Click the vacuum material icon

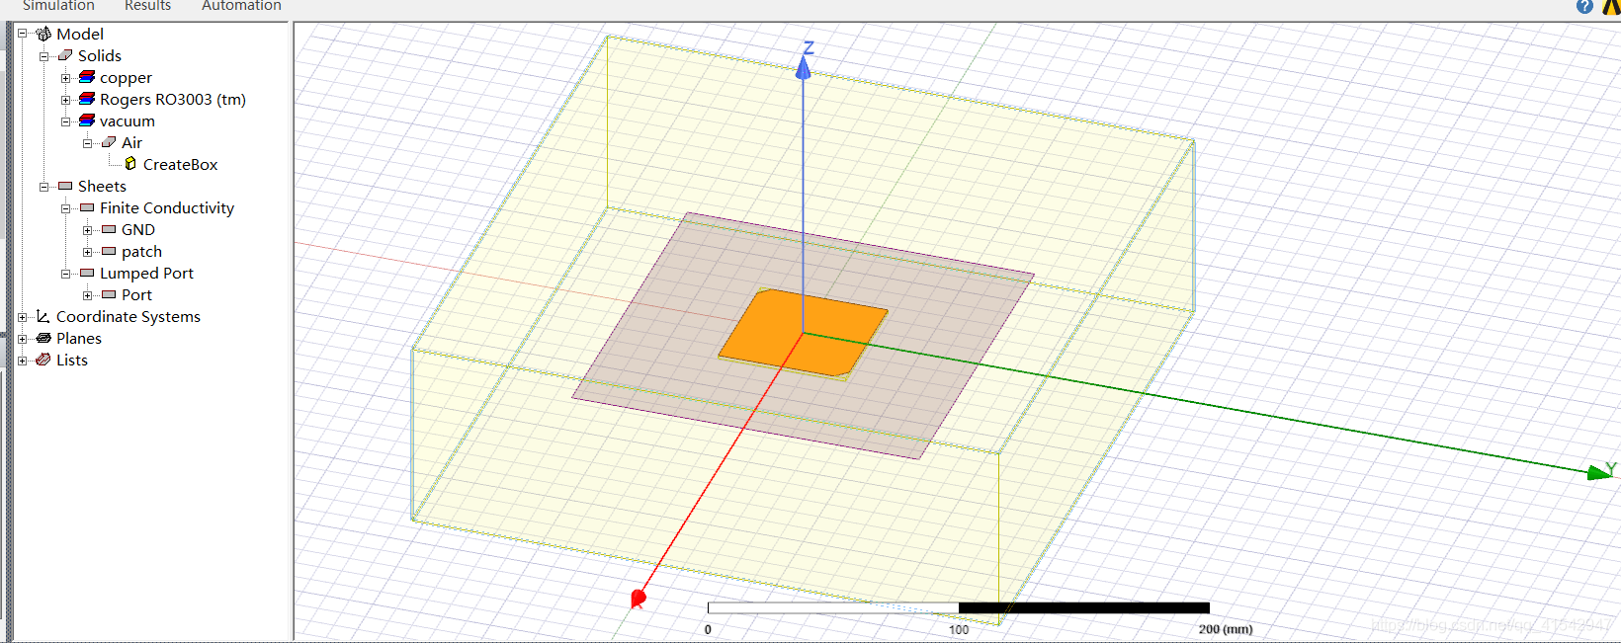(87, 121)
